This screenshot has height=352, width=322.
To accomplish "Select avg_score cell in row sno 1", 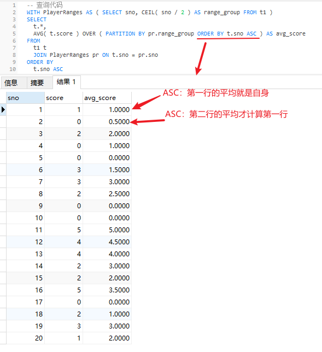I will click(x=107, y=110).
